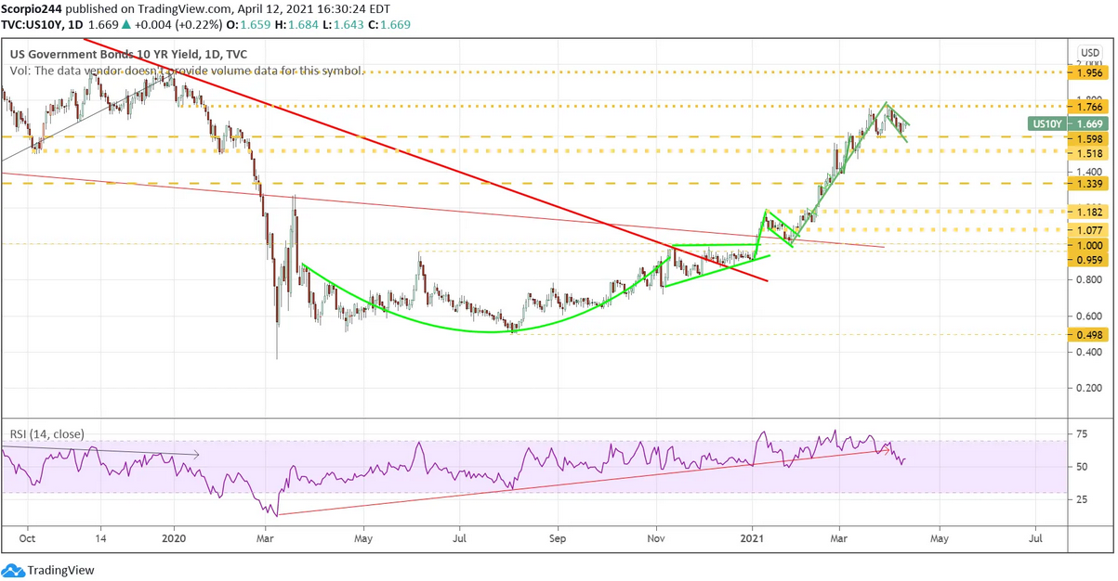
Task: Click the 0.498 price level label
Action: (x=1089, y=335)
